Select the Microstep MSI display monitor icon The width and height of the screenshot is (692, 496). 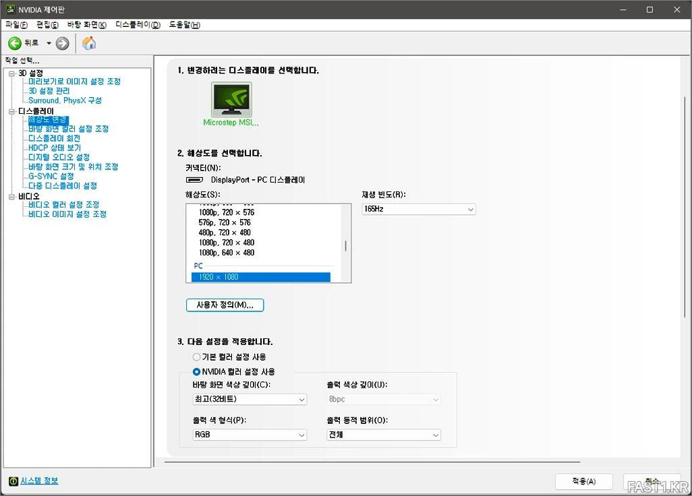tap(231, 100)
